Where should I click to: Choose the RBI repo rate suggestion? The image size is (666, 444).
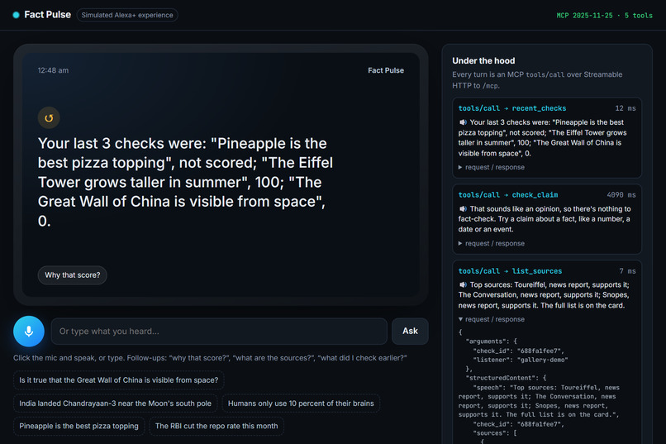coord(216,426)
